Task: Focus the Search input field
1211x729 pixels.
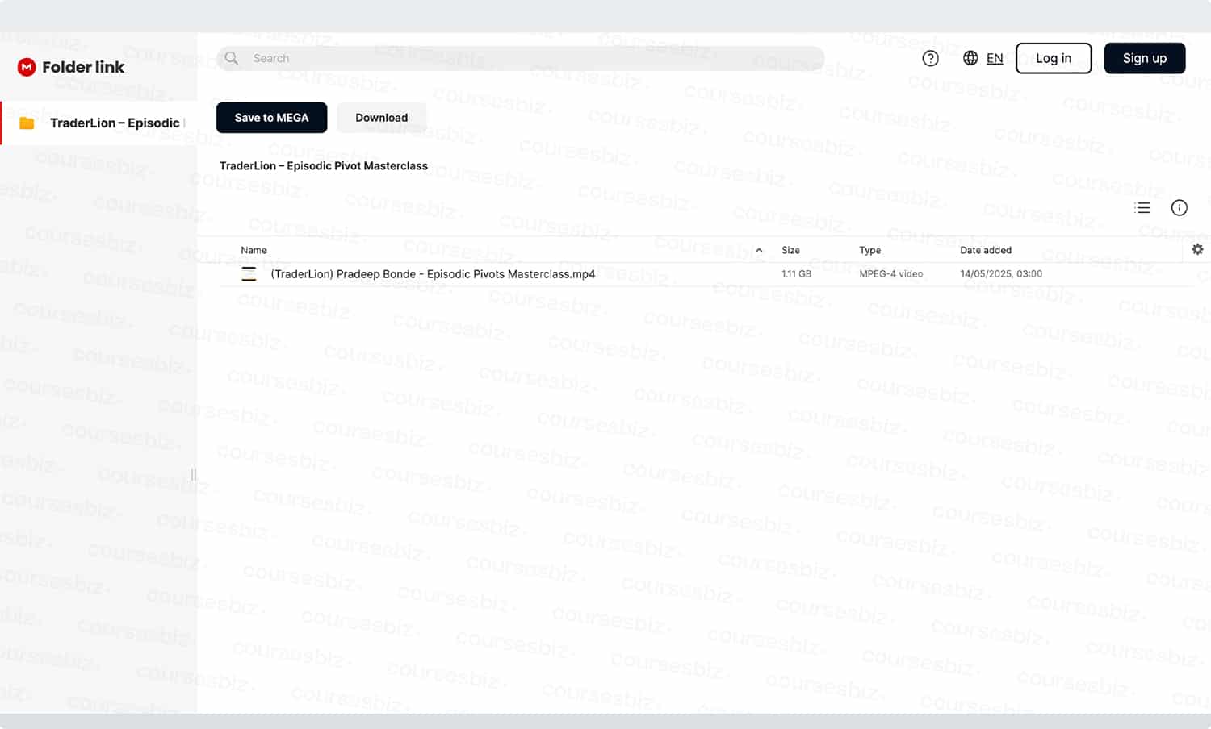Action: (521, 58)
